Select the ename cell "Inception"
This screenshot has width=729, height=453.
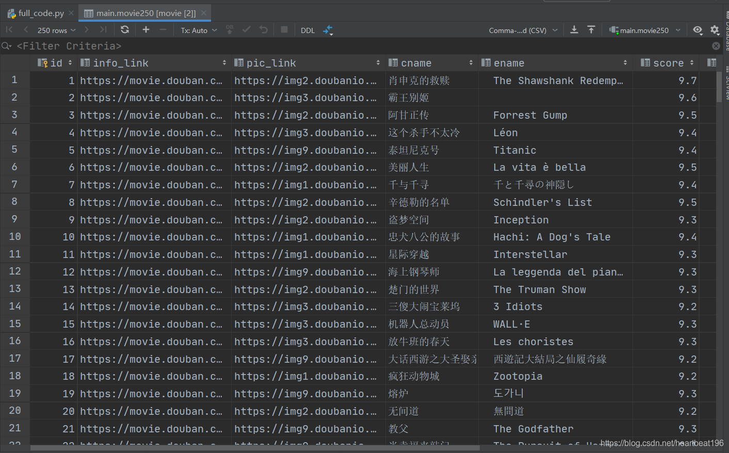(x=556, y=220)
